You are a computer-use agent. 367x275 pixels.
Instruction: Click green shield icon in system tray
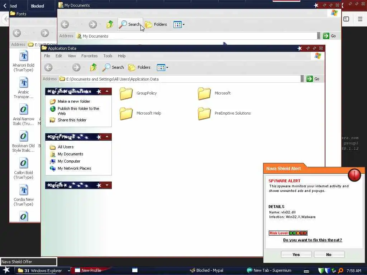[321, 271]
